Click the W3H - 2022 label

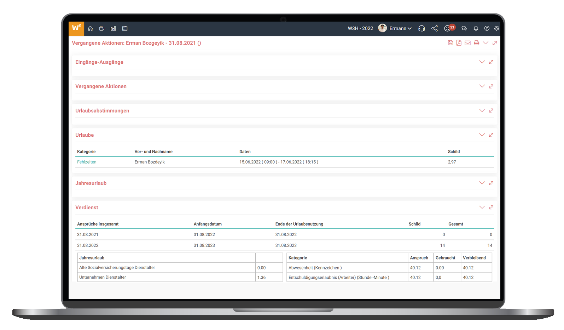360,28
